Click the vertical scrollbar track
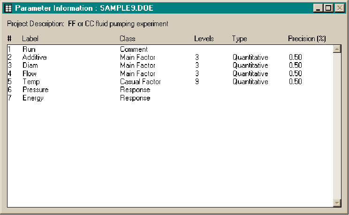The width and height of the screenshot is (349, 215). pyautogui.click(x=337, y=126)
